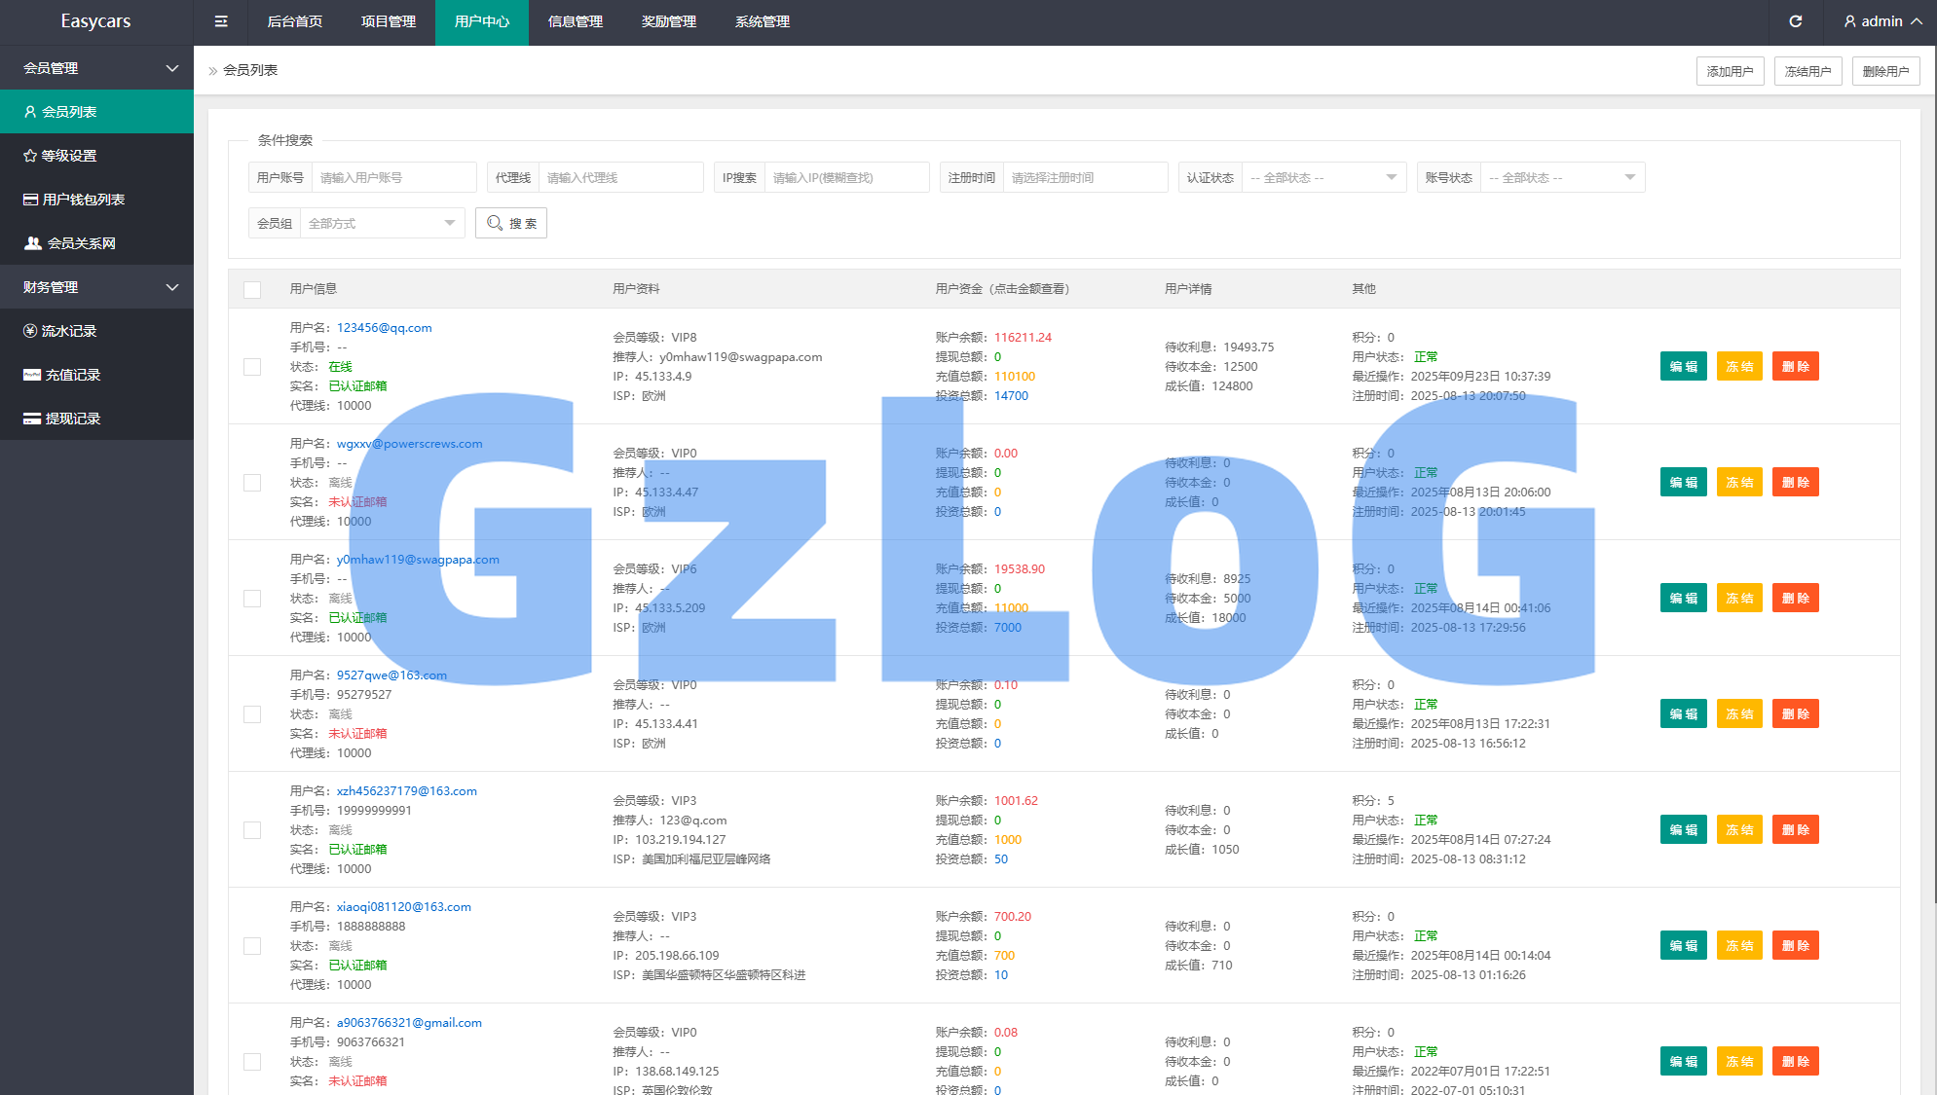Expand the 会员组 全部方式 dropdown
This screenshot has width=1937, height=1095.
click(381, 224)
